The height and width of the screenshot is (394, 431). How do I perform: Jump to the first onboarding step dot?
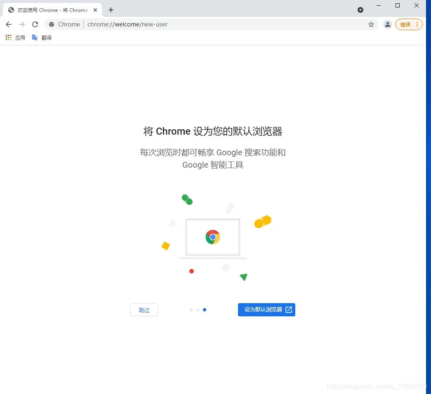pyautogui.click(x=191, y=310)
